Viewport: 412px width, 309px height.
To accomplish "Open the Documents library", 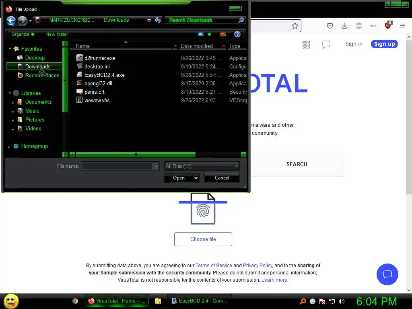I will click(38, 102).
